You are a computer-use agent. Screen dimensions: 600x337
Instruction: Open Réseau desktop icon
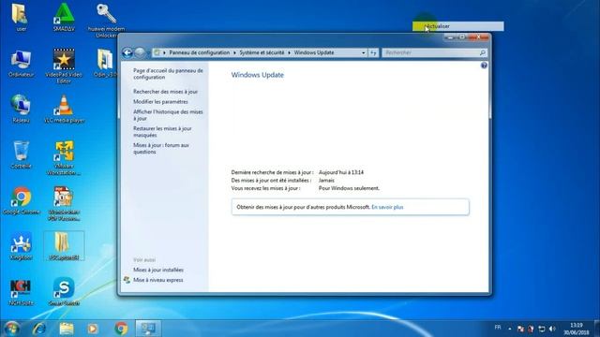coord(21,109)
